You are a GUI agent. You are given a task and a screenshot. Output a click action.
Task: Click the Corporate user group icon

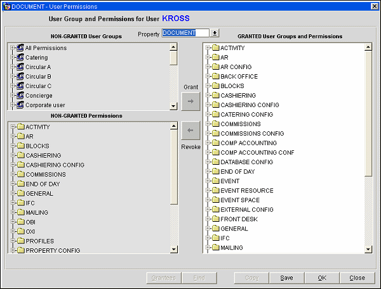click(x=20, y=105)
